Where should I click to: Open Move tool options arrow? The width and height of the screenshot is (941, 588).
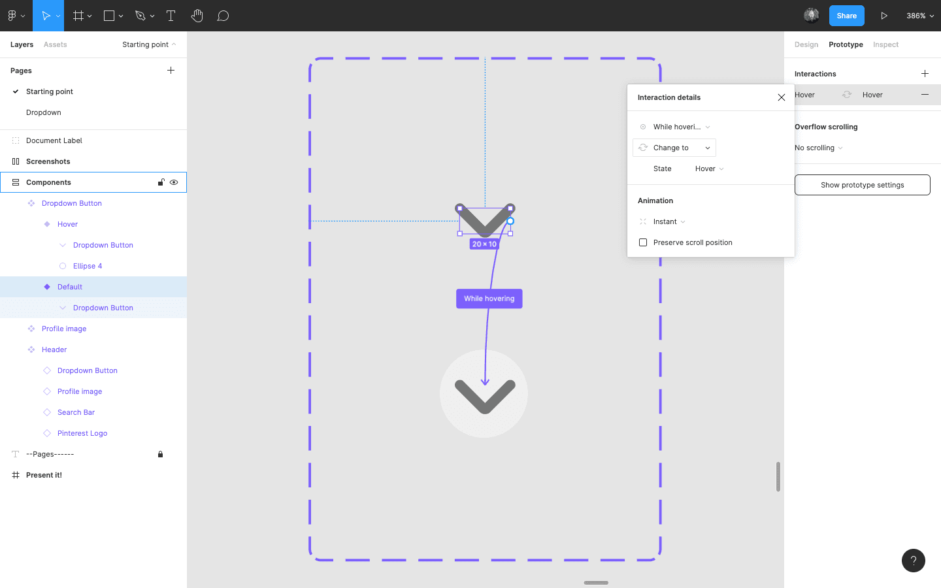pos(58,16)
